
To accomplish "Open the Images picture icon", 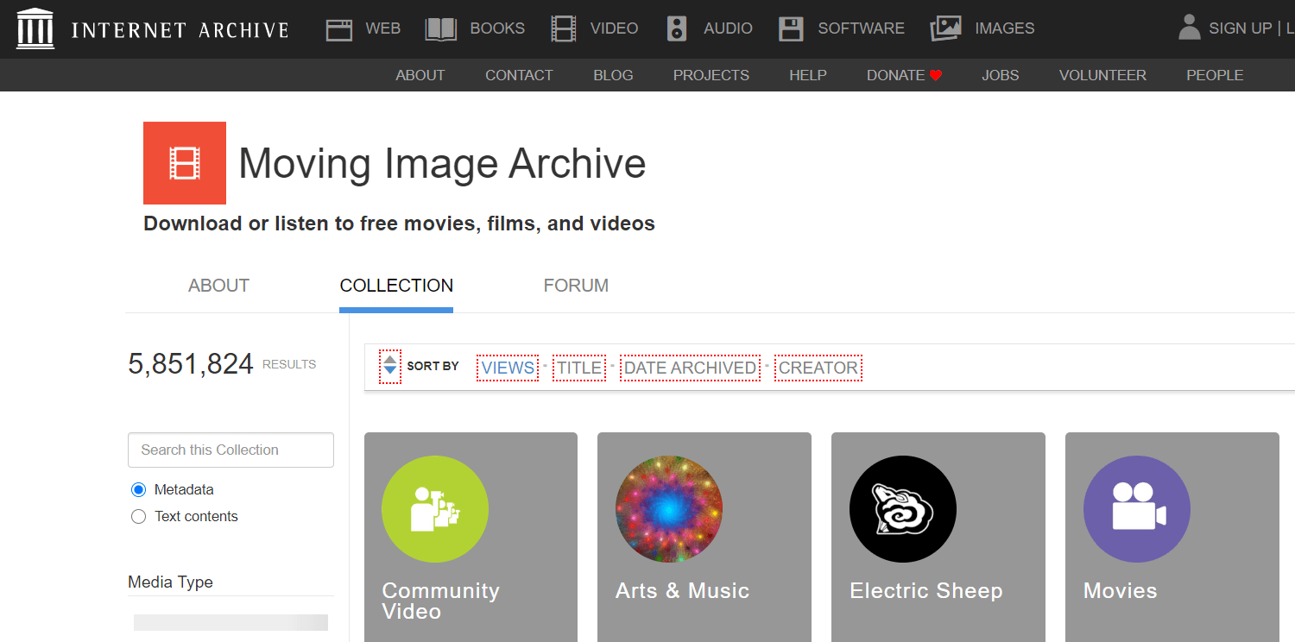I will pyautogui.click(x=945, y=29).
